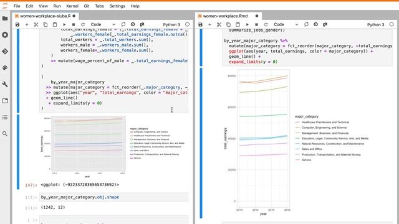The height and width of the screenshot is (224, 399).
Task: Click kernel status circle in right notebook
Action: click(392, 24)
